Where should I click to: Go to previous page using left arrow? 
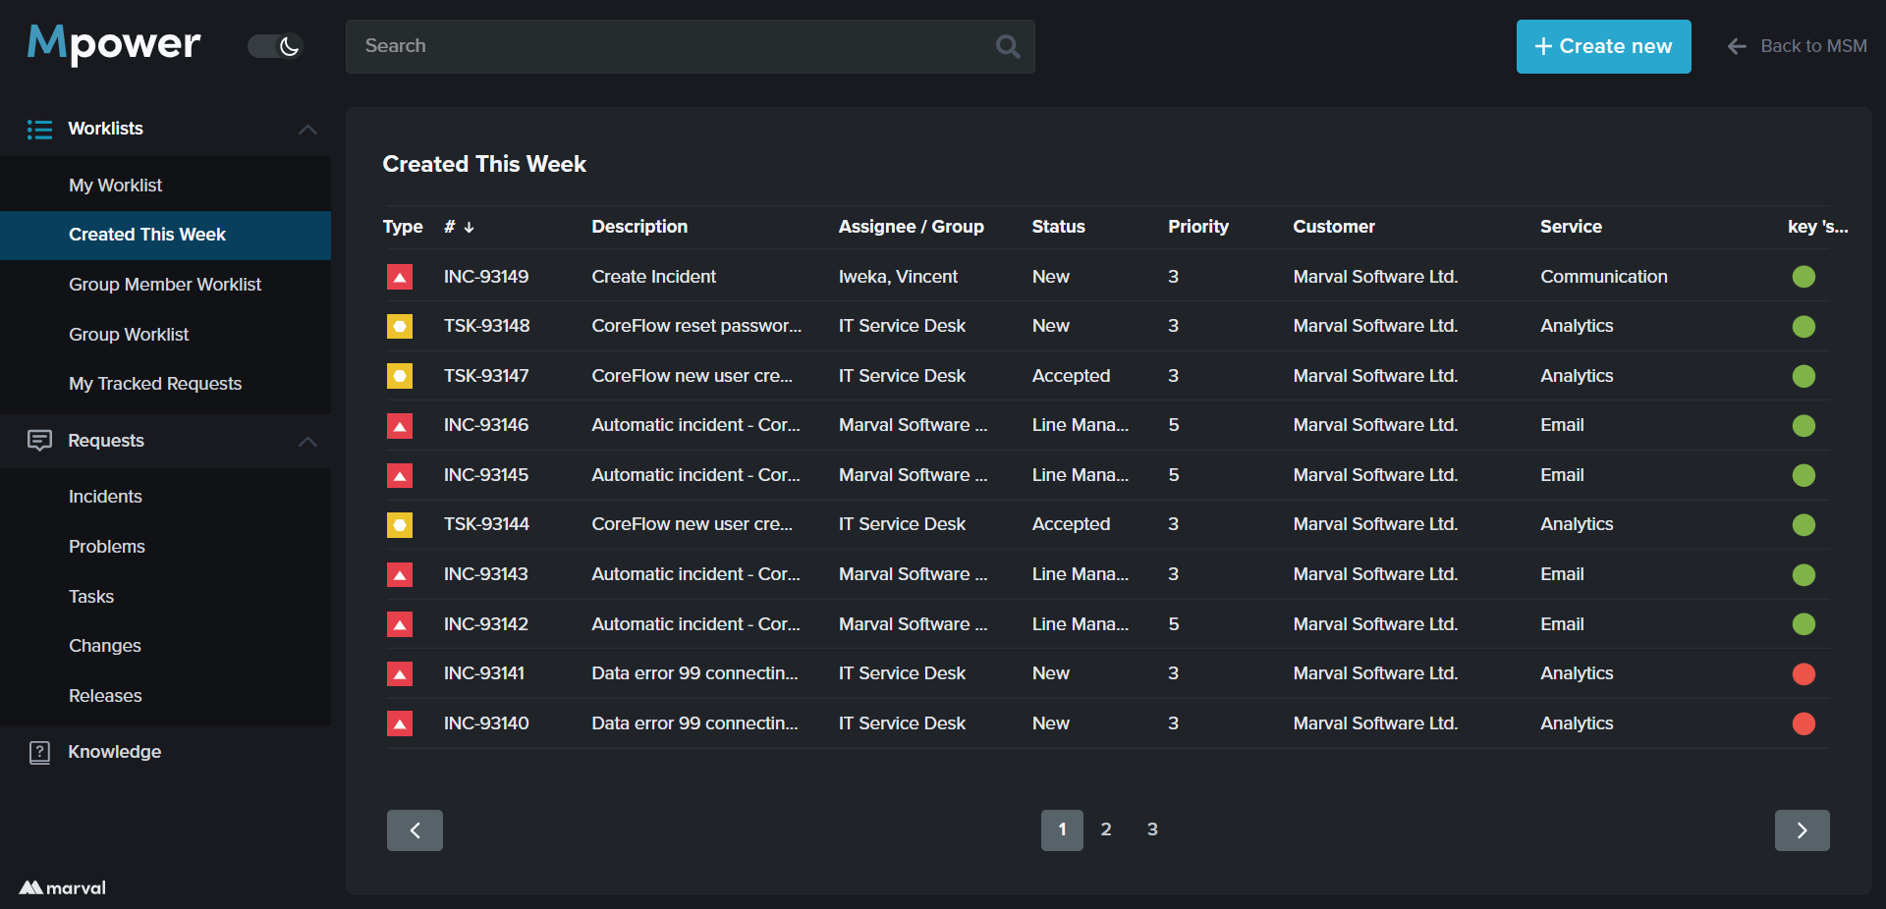pyautogui.click(x=415, y=830)
